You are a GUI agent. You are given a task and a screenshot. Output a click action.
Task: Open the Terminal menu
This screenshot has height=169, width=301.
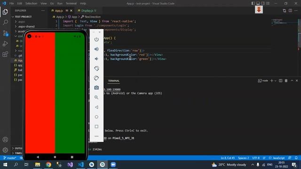coord(71,3)
